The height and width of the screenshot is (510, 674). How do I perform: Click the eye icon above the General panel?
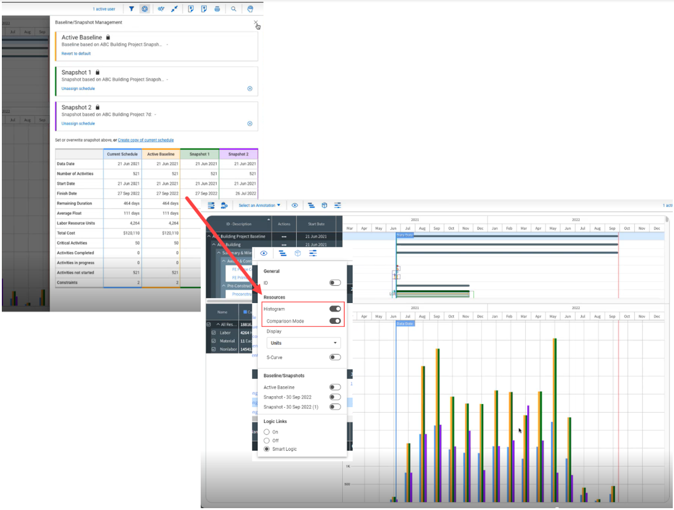(x=264, y=253)
